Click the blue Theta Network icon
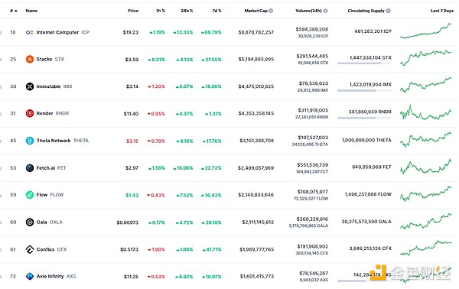 pyautogui.click(x=30, y=141)
